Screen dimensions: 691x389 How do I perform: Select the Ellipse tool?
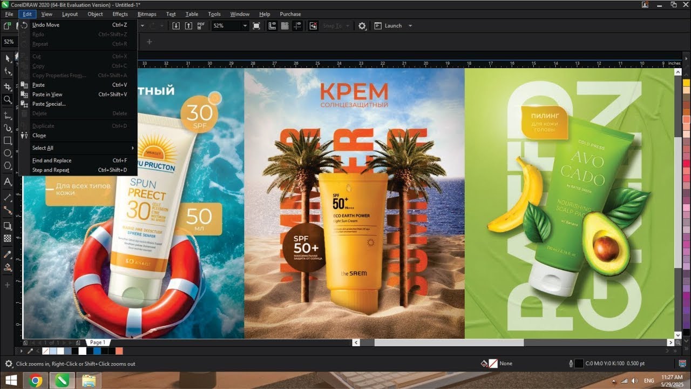tap(8, 153)
